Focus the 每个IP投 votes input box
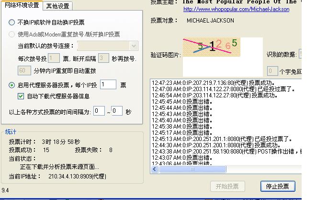Viewport: 327px width, 200px height. click(108, 85)
